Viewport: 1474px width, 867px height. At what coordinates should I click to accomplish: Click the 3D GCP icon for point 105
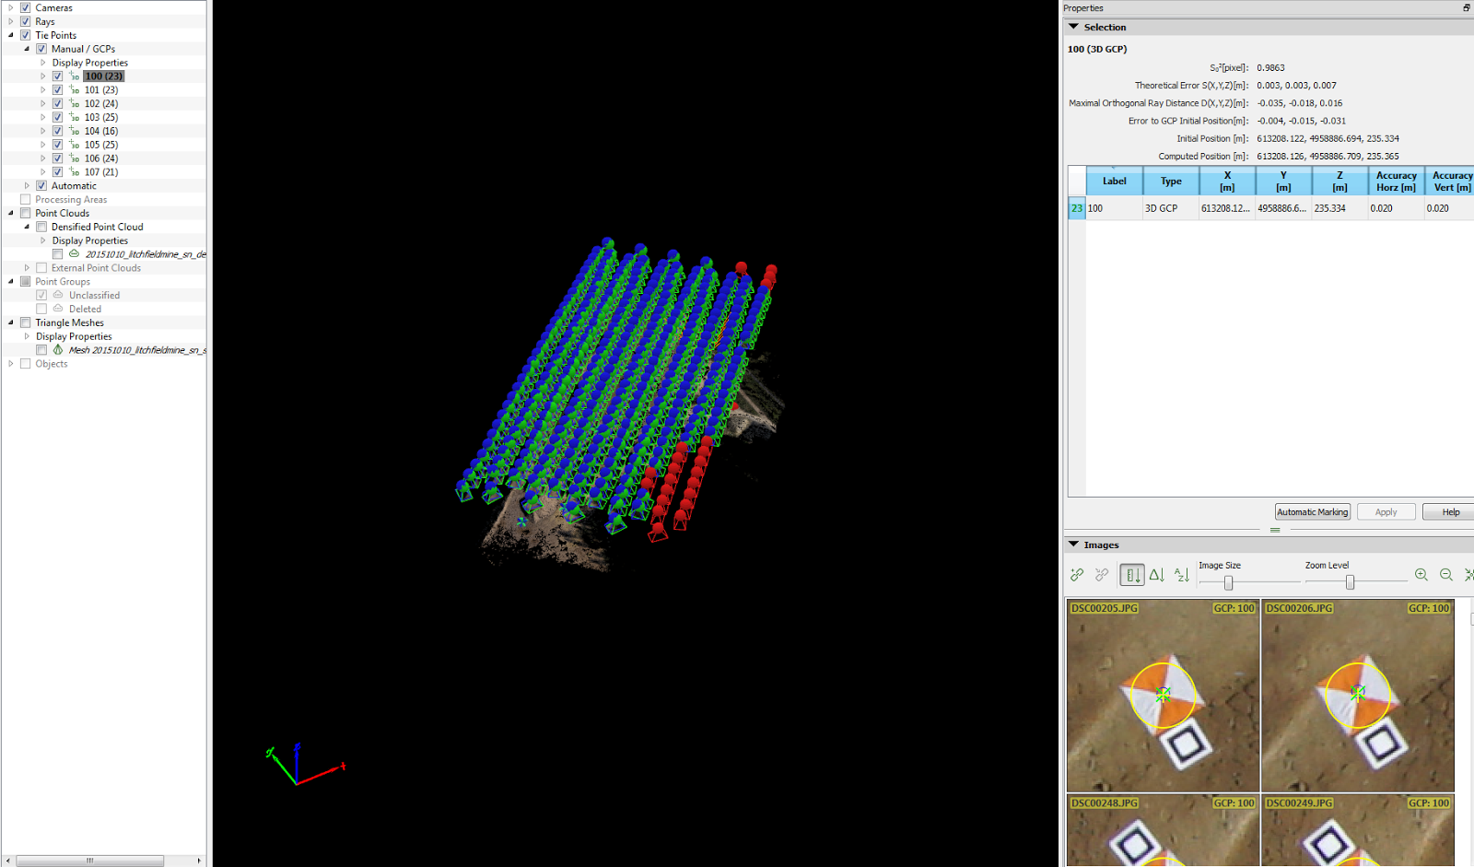(x=74, y=145)
